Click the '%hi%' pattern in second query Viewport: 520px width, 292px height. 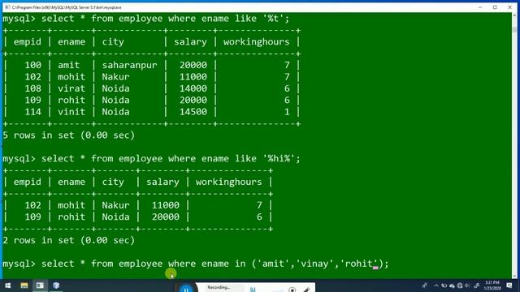point(279,159)
